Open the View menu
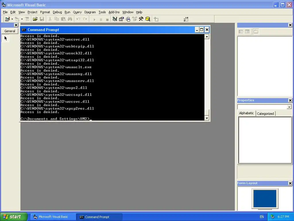Viewport: 294px width, 221px height. pos(22,12)
